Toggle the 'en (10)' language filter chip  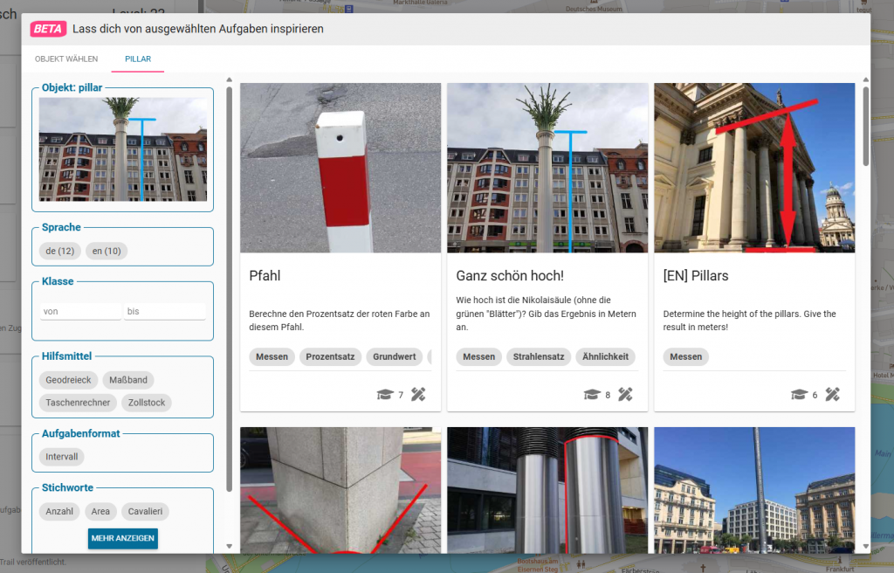click(107, 252)
